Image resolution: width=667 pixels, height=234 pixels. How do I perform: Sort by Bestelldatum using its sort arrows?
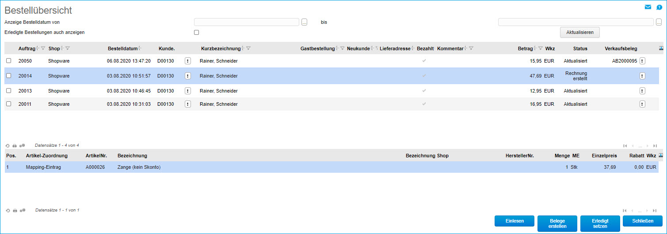pyautogui.click(x=140, y=48)
